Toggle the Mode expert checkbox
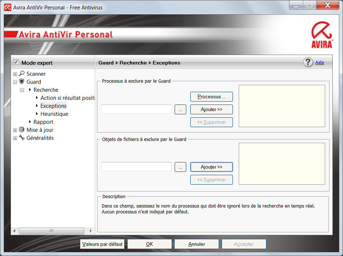Image resolution: width=343 pixels, height=256 pixels. click(16, 62)
